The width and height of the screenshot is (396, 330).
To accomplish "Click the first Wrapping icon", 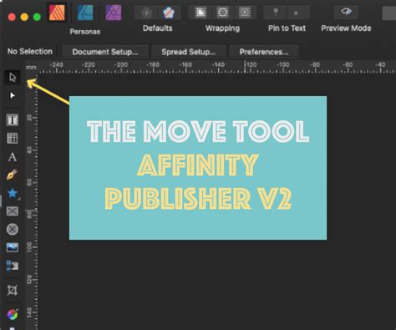I will click(201, 13).
